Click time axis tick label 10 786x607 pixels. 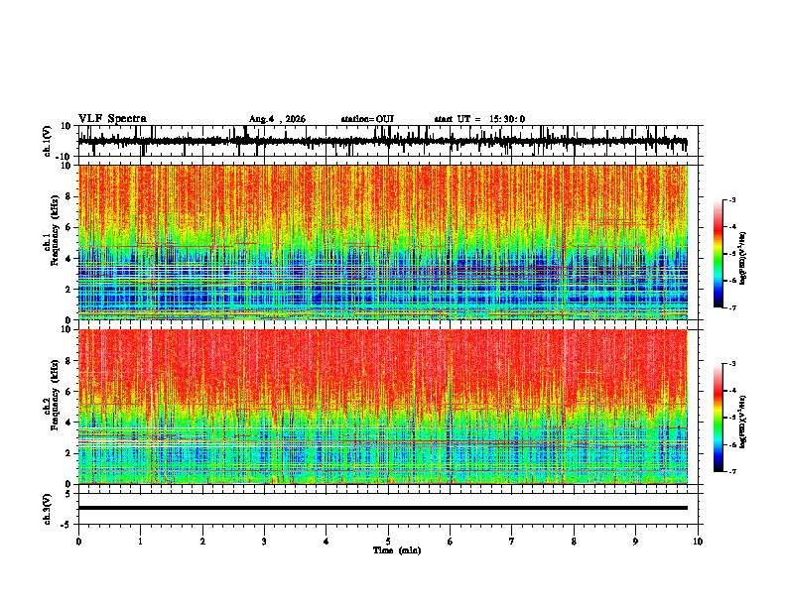(698, 542)
